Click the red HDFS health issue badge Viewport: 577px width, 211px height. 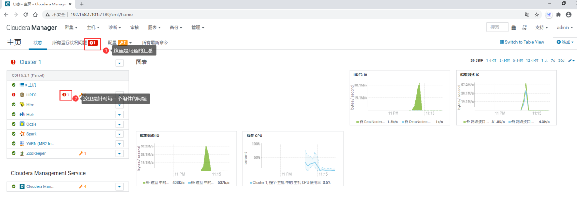tap(66, 95)
